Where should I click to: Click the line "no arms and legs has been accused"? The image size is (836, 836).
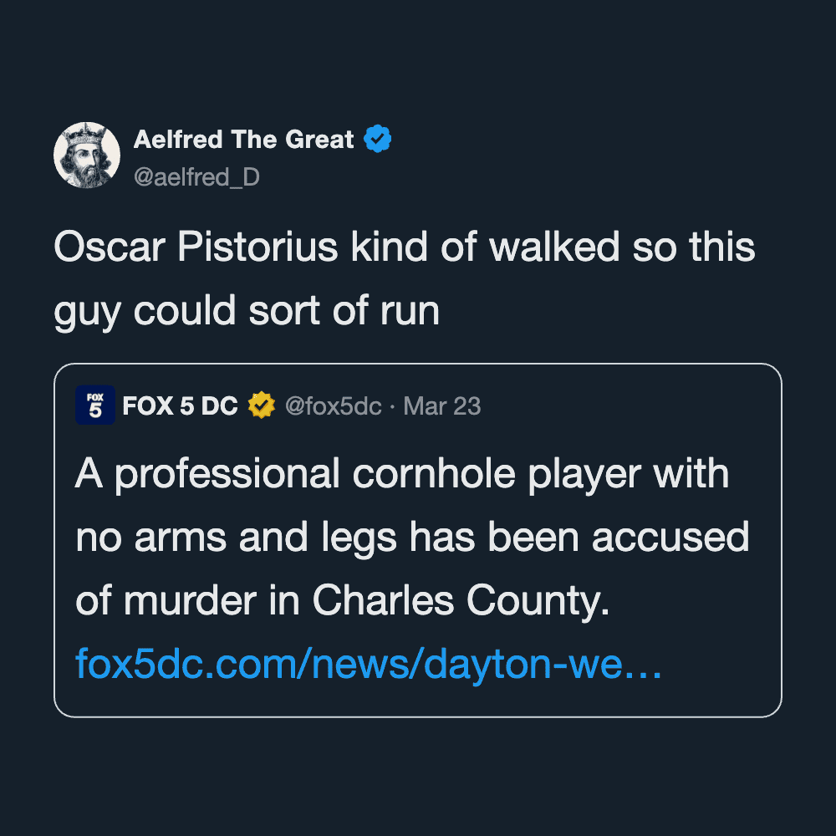[x=411, y=538]
